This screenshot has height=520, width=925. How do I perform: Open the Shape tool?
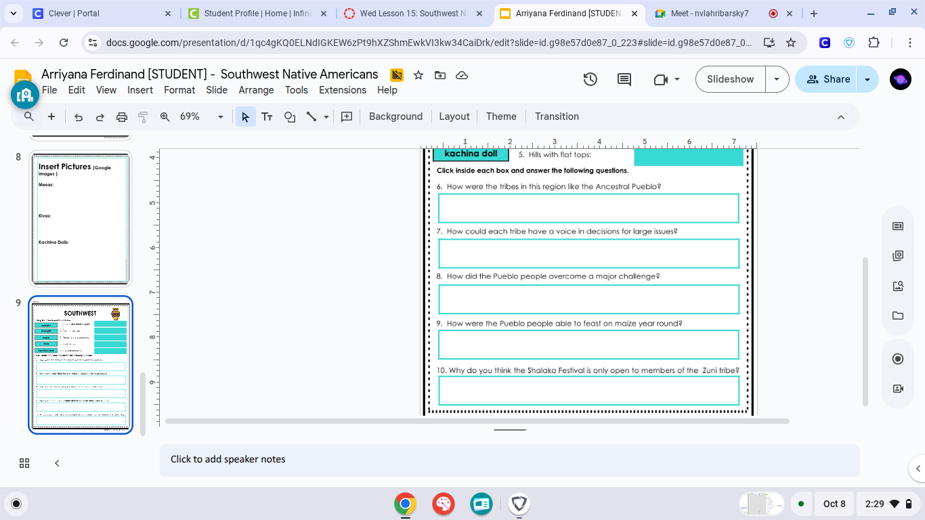point(290,117)
